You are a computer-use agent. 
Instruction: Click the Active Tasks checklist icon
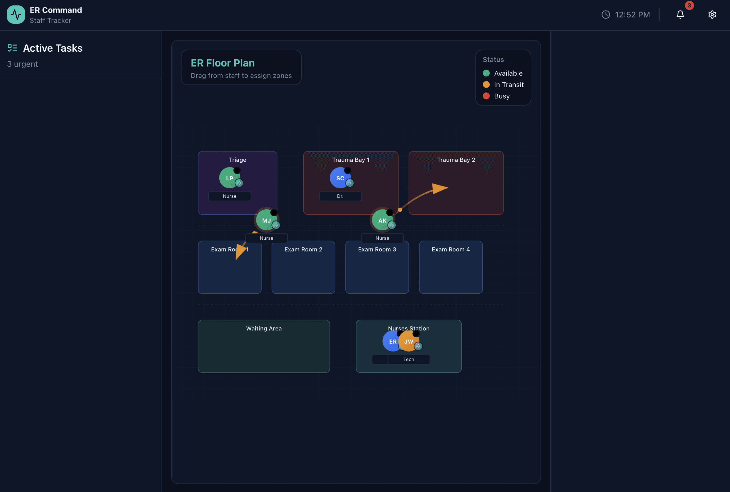click(x=13, y=48)
